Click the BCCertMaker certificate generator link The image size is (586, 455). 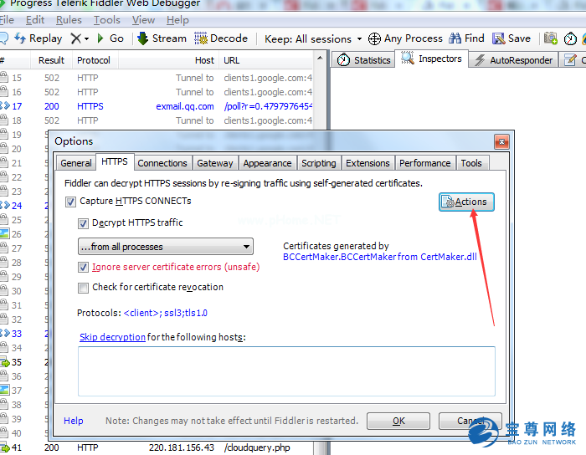pyautogui.click(x=380, y=257)
